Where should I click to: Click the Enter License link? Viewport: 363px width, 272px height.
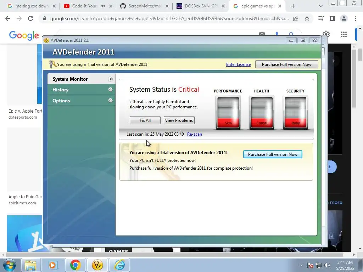click(238, 64)
